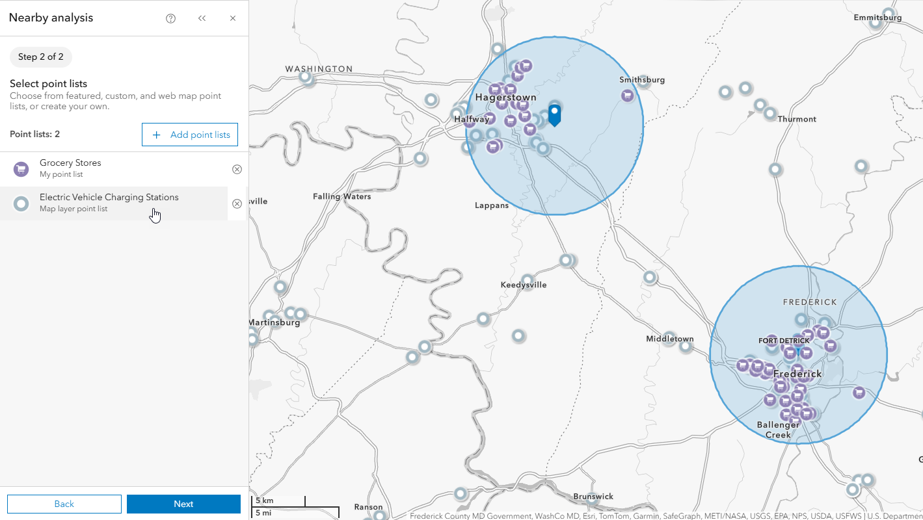Click Next to continue the analysis
Viewport: 923px width, 520px height.
[x=183, y=504]
